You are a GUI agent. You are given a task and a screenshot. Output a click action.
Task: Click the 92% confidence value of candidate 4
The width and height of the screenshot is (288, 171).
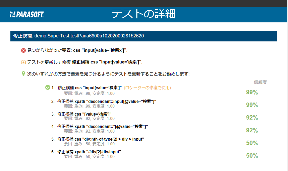(x=252, y=130)
